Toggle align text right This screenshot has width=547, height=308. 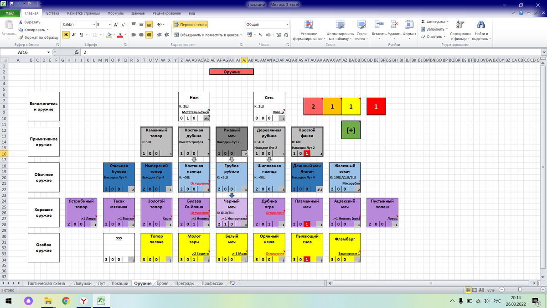(x=149, y=35)
